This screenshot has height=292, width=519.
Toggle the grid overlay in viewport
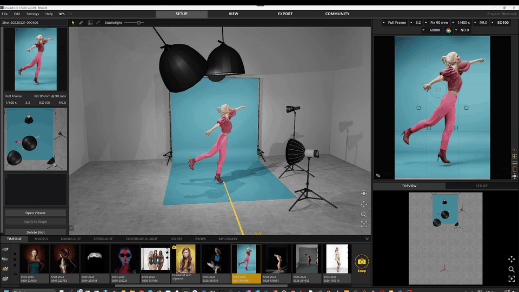(90, 23)
